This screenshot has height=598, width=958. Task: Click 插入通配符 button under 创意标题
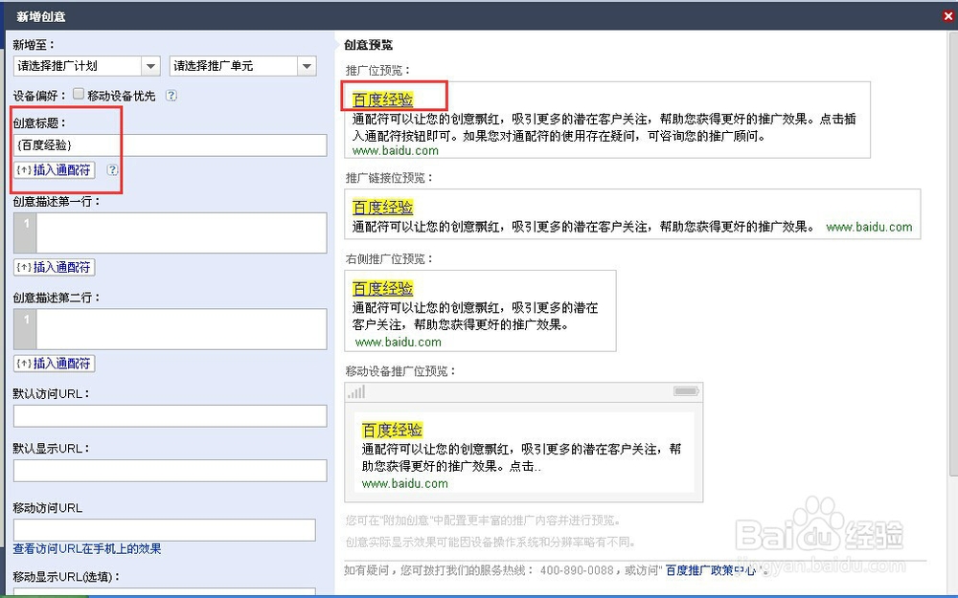pyautogui.click(x=55, y=169)
